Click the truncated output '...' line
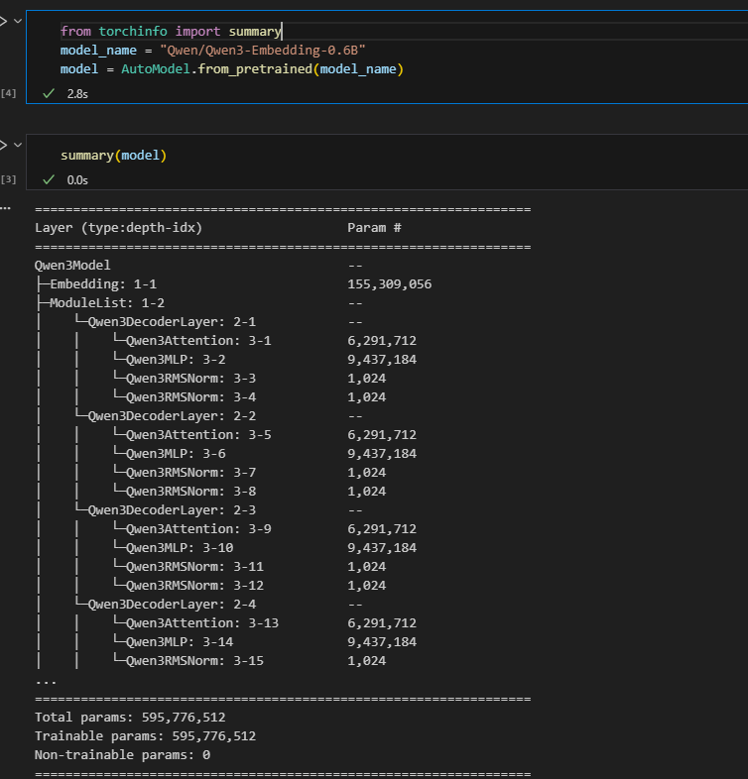This screenshot has width=748, height=779. (46, 683)
